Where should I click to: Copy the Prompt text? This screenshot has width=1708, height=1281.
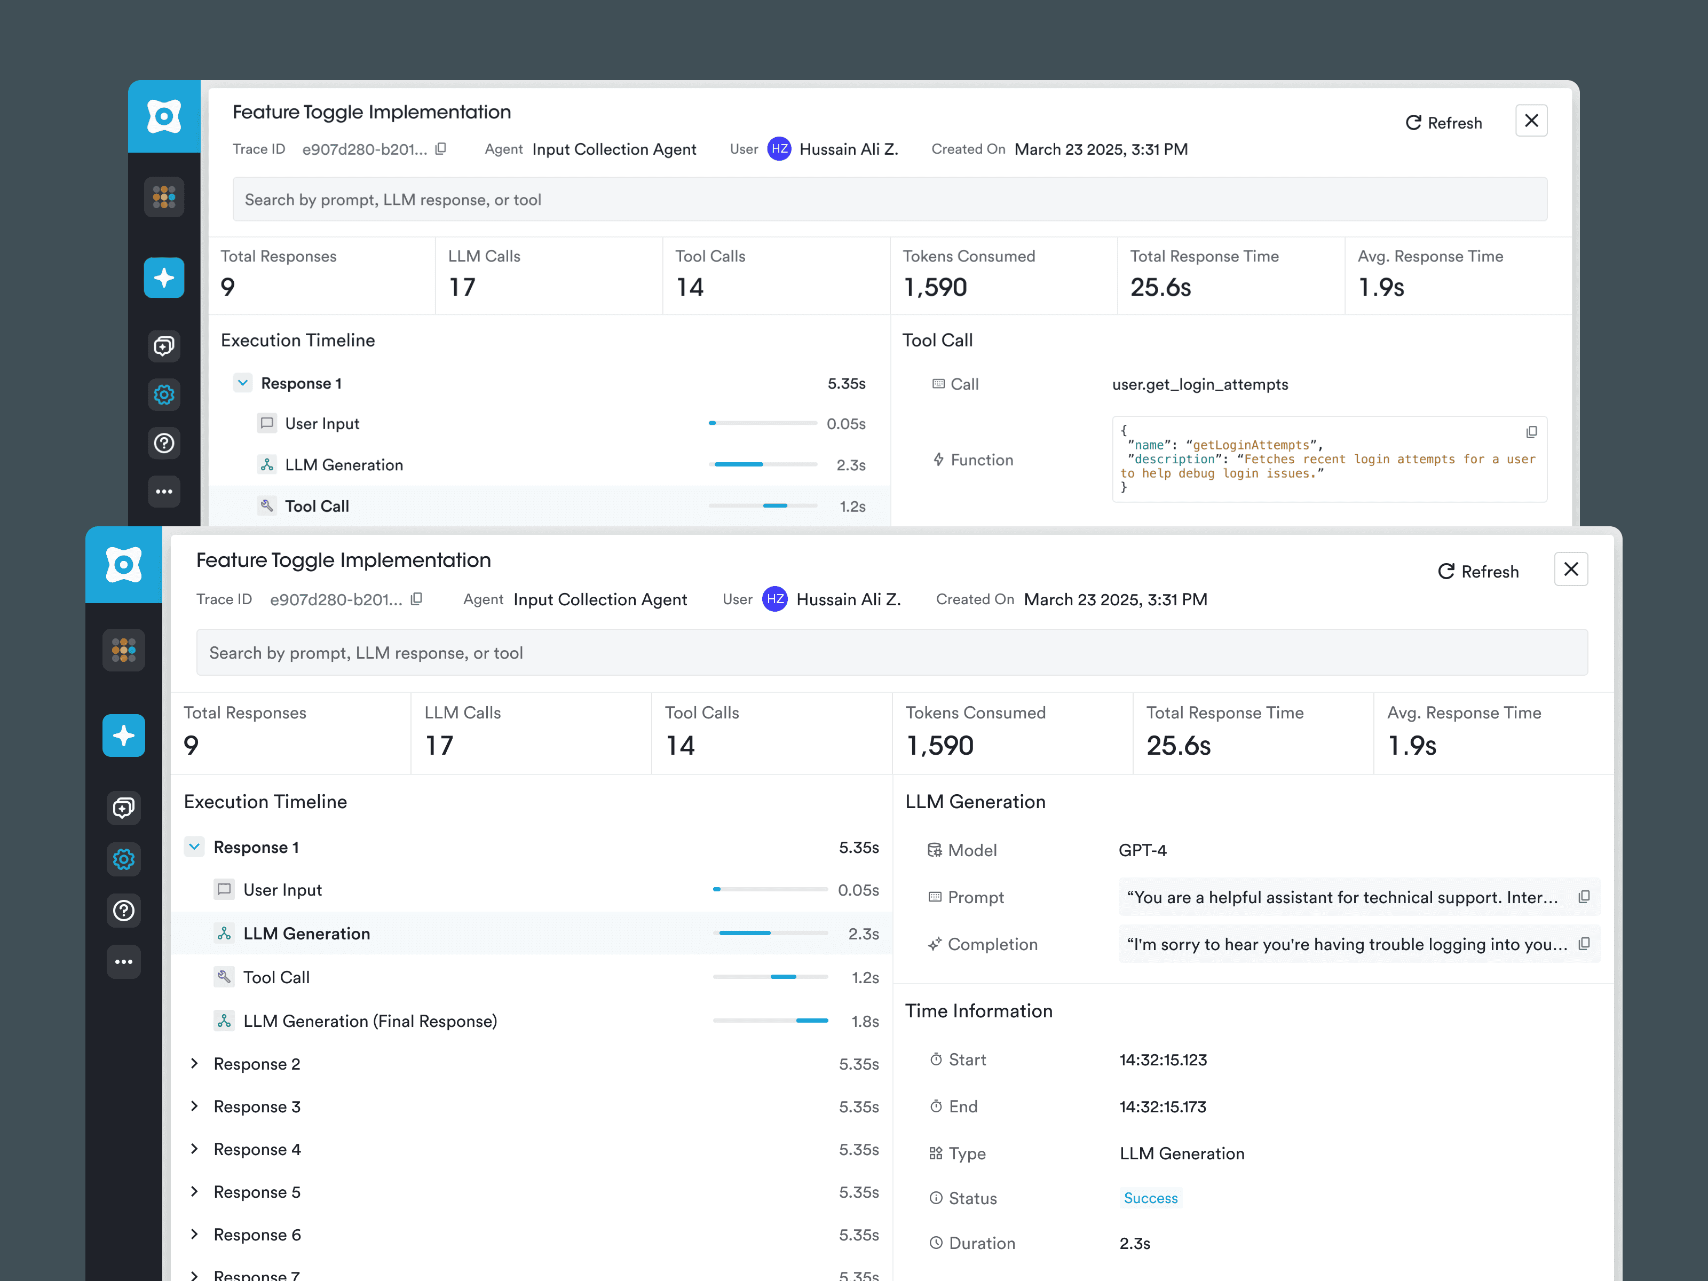[1584, 897]
